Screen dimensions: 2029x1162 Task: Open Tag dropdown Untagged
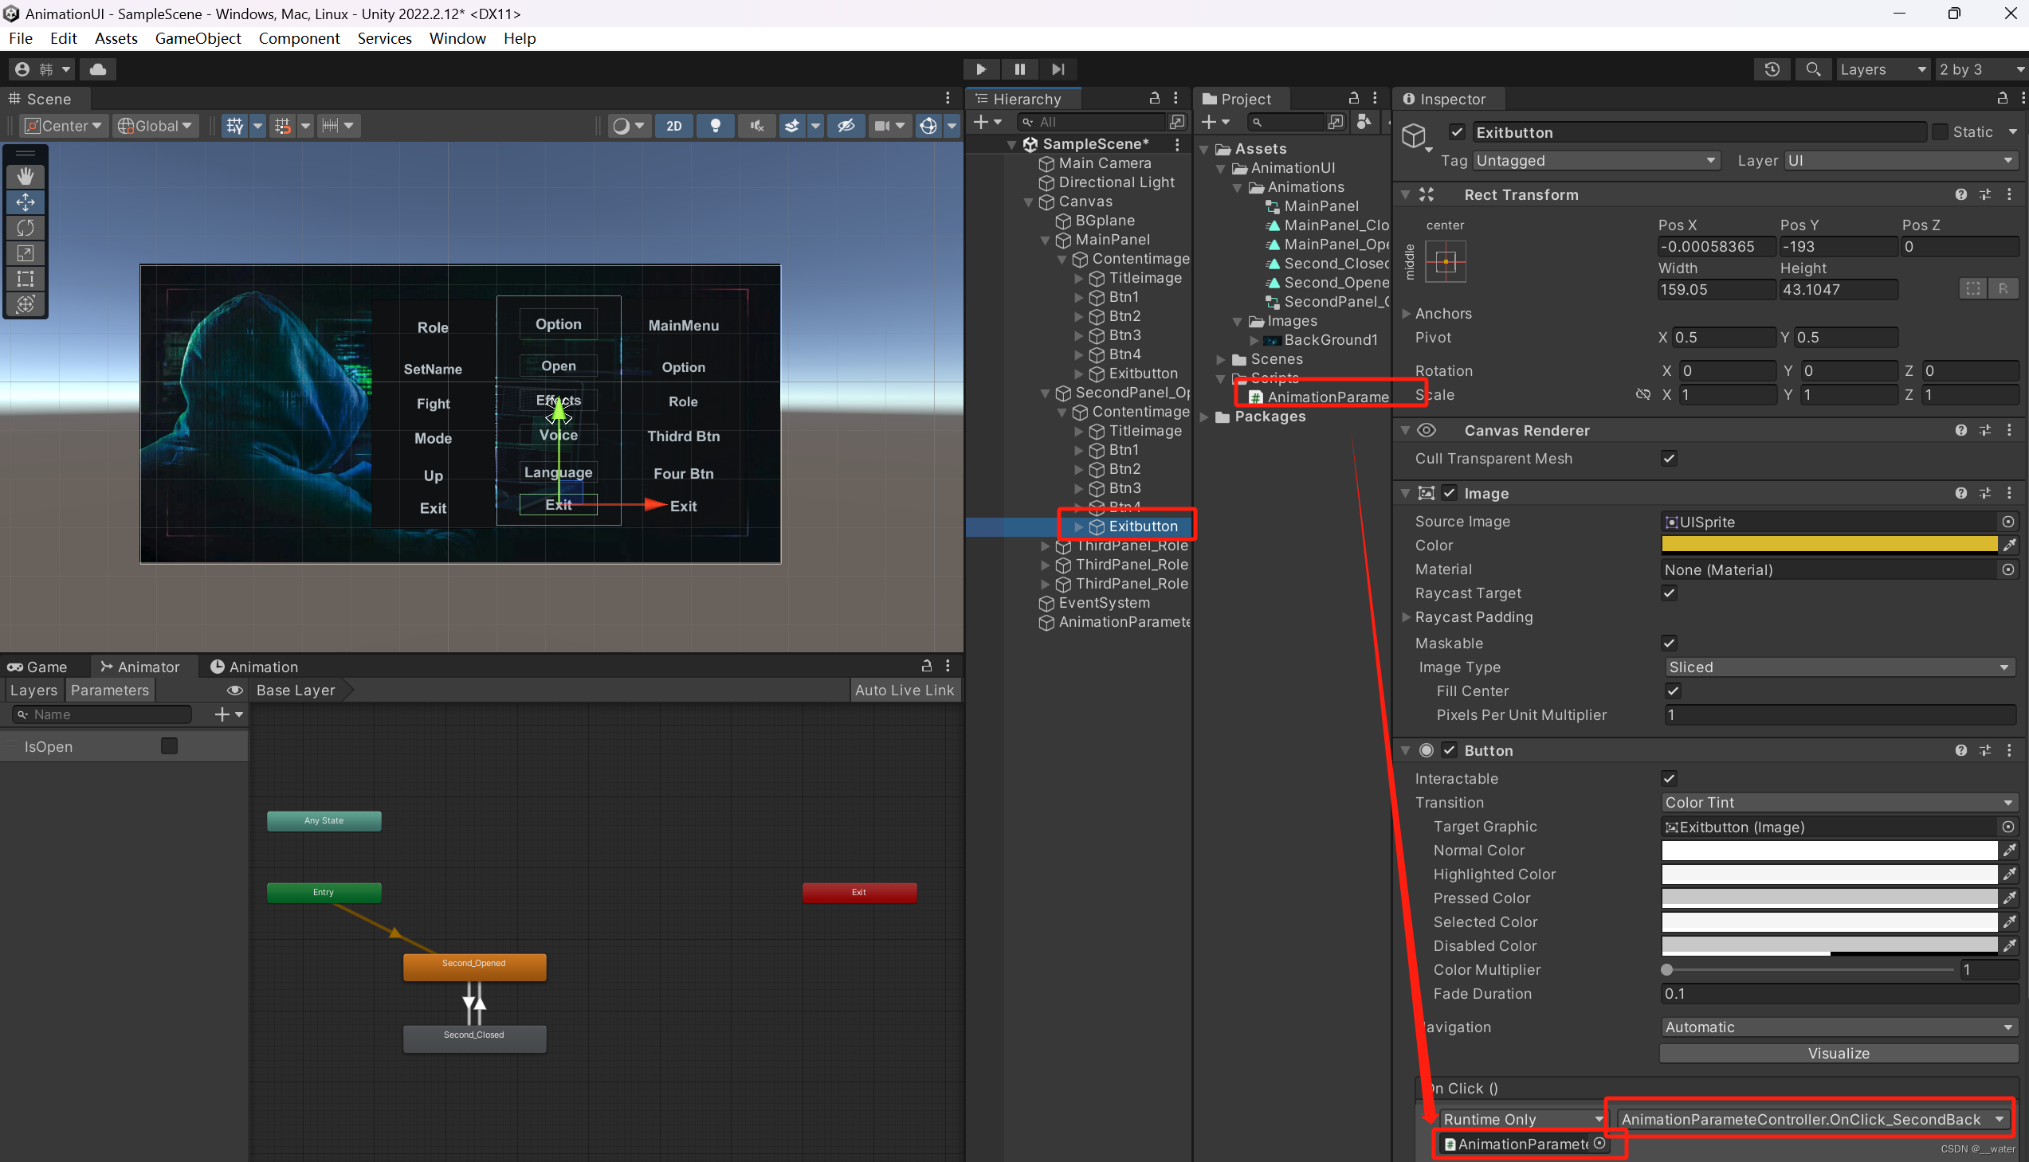coord(1596,161)
